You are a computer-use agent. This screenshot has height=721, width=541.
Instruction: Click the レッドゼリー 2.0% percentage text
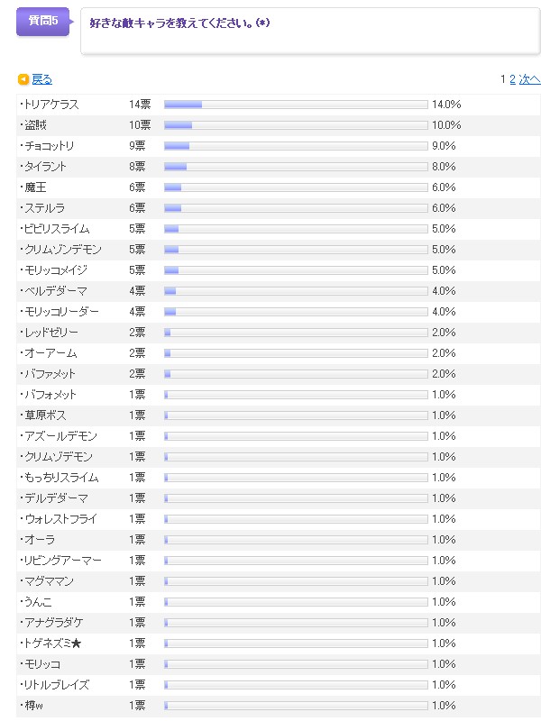444,333
